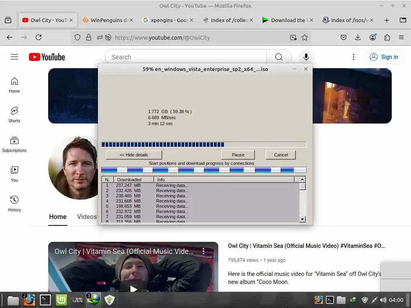The image size is (411, 308).
Task: Open Linux Mint menu icon
Action: pyautogui.click(x=61, y=300)
